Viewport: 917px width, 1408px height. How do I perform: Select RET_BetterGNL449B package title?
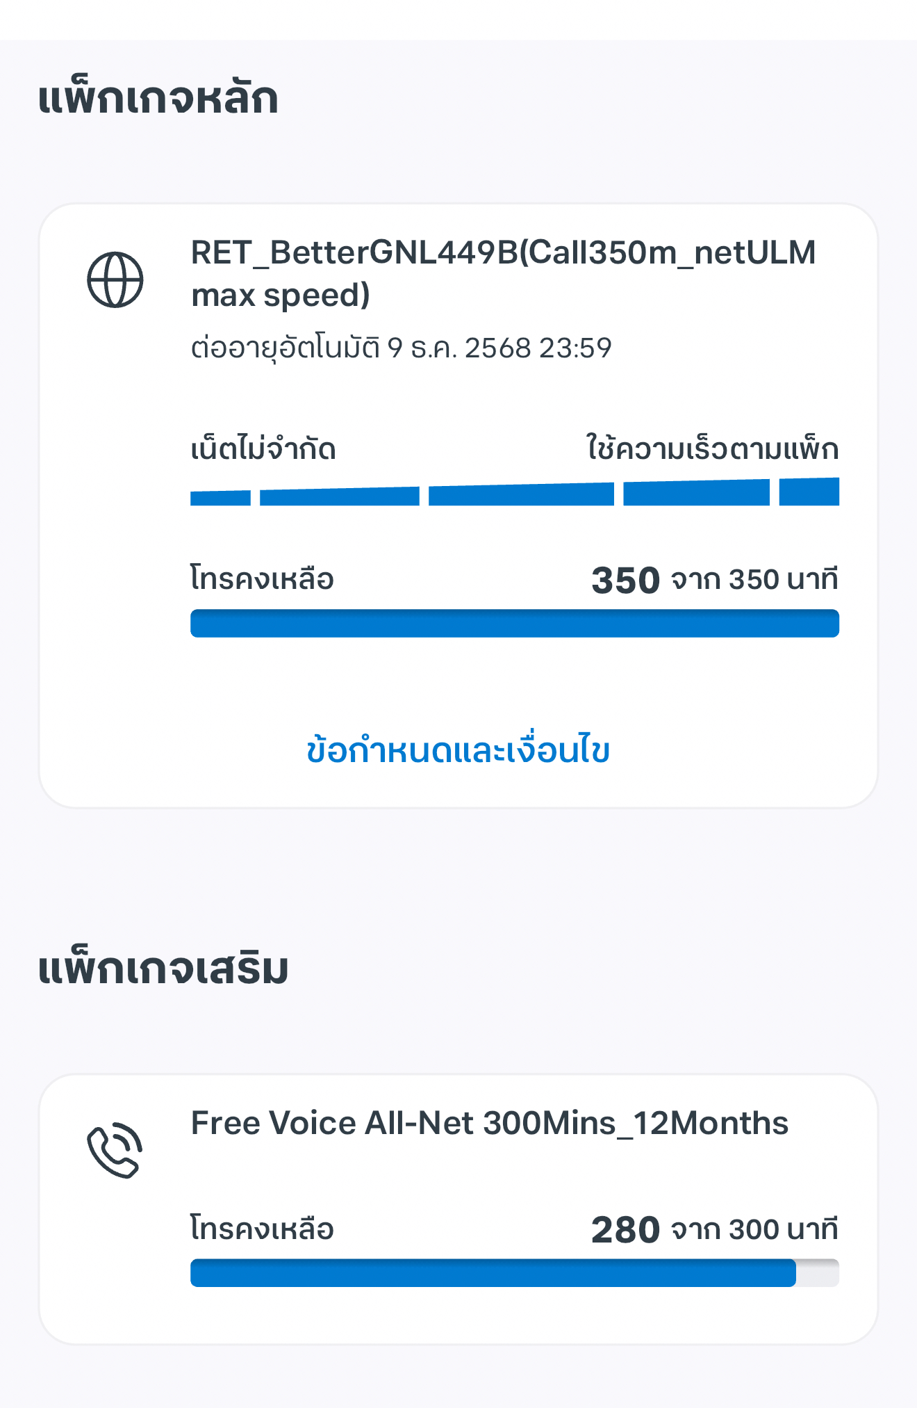503,273
